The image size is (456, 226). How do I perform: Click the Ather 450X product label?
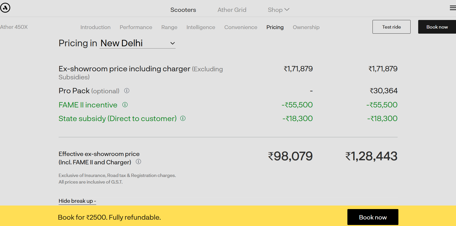point(14,27)
